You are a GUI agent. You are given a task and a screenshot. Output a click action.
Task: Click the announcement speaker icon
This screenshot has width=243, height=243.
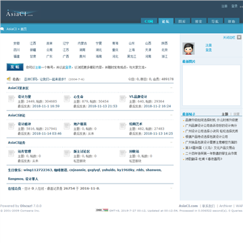9,79
